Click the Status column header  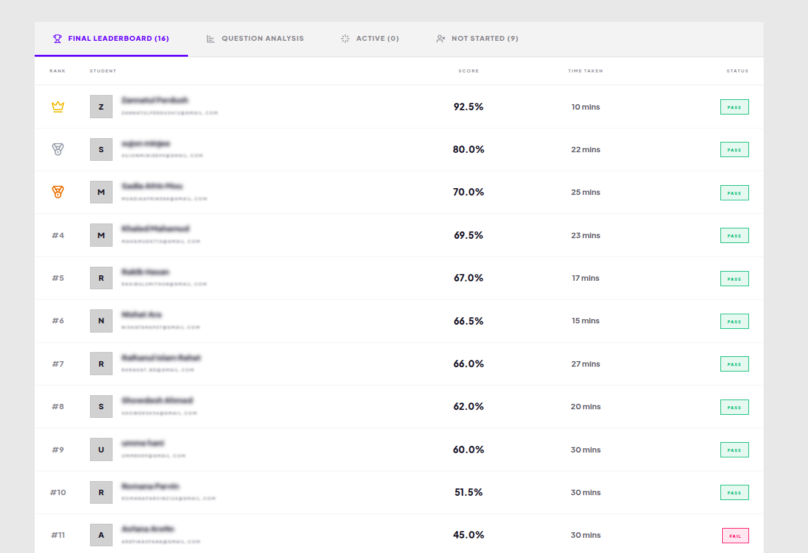(x=737, y=71)
